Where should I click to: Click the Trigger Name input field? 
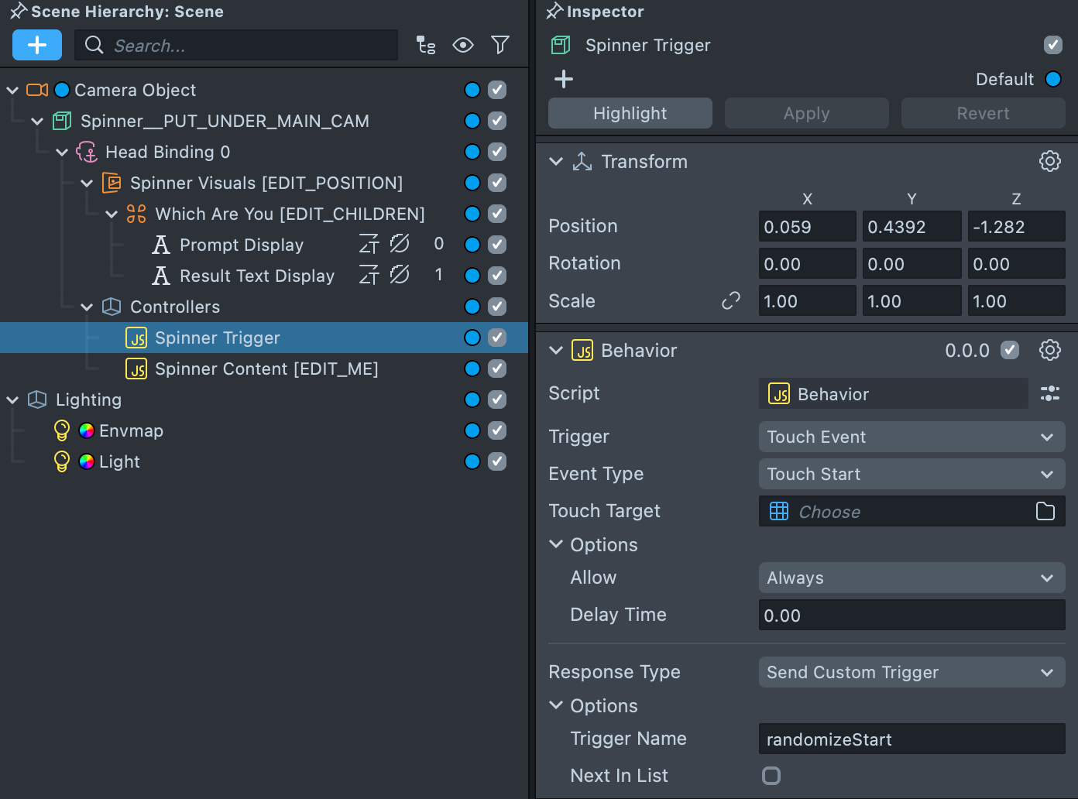[x=911, y=739]
